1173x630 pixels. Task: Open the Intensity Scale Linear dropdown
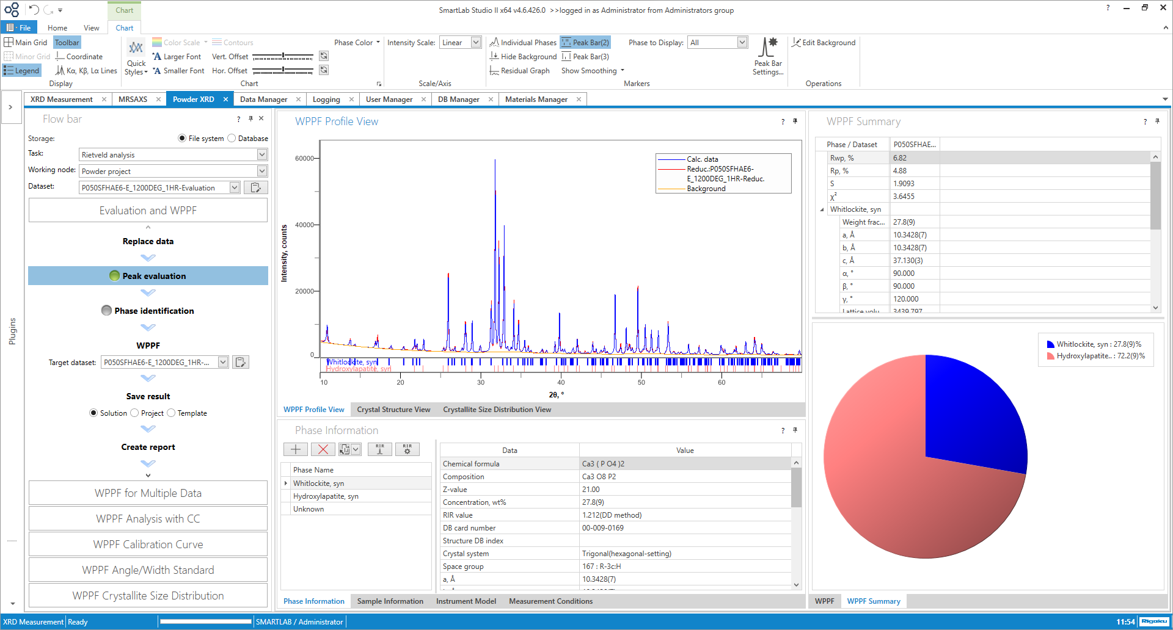(476, 43)
